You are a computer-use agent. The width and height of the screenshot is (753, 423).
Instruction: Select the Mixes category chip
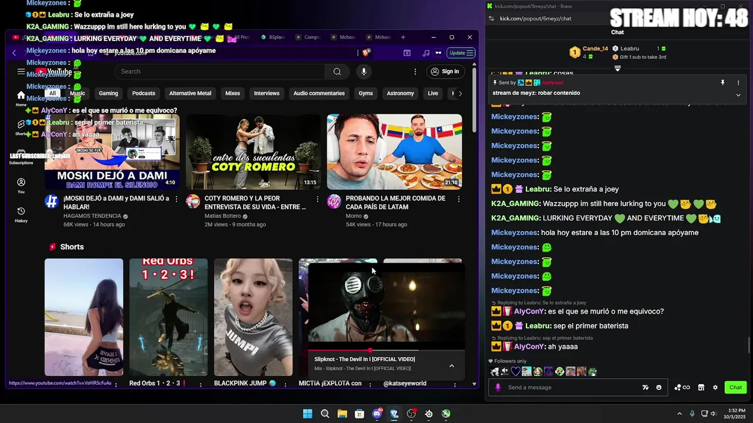click(233, 93)
